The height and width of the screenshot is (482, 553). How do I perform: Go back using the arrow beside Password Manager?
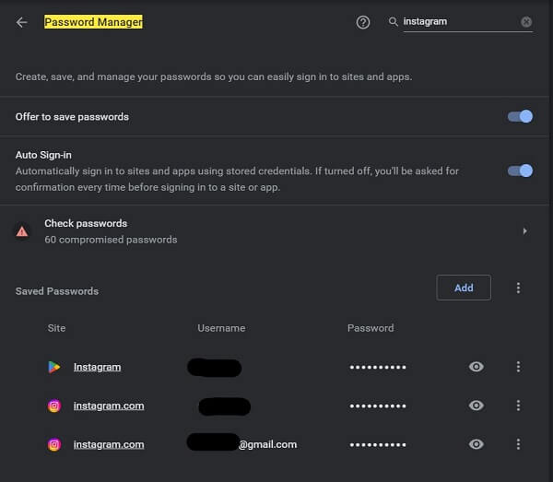pos(21,22)
